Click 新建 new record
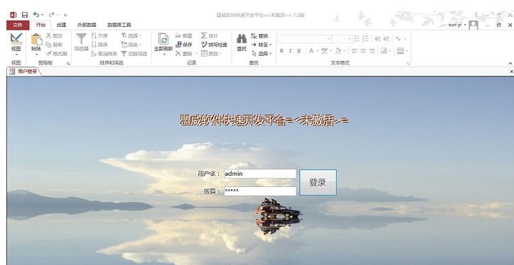 coord(184,35)
